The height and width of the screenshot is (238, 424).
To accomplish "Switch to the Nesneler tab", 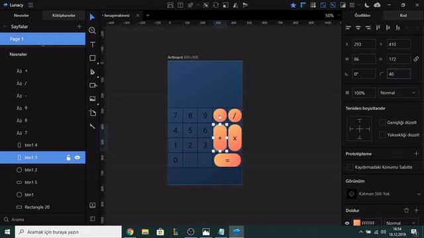I will click(21, 15).
